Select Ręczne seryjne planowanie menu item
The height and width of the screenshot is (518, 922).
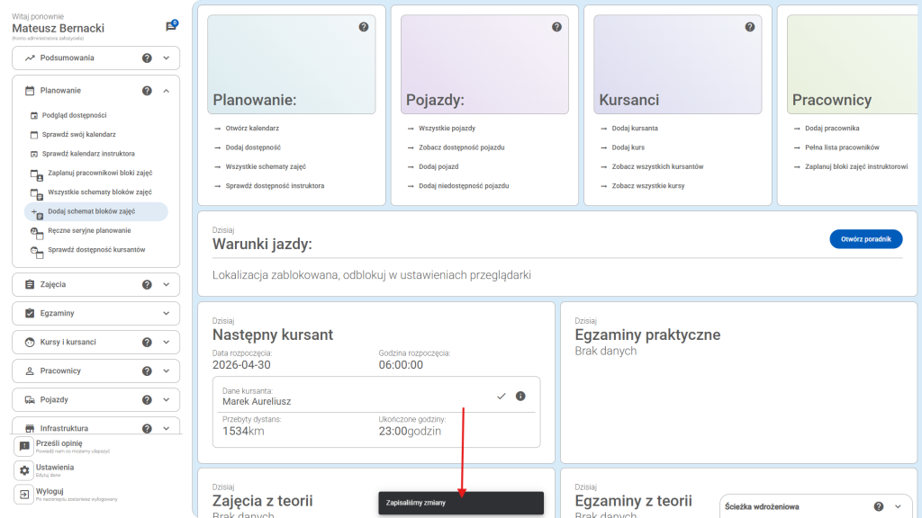click(89, 230)
